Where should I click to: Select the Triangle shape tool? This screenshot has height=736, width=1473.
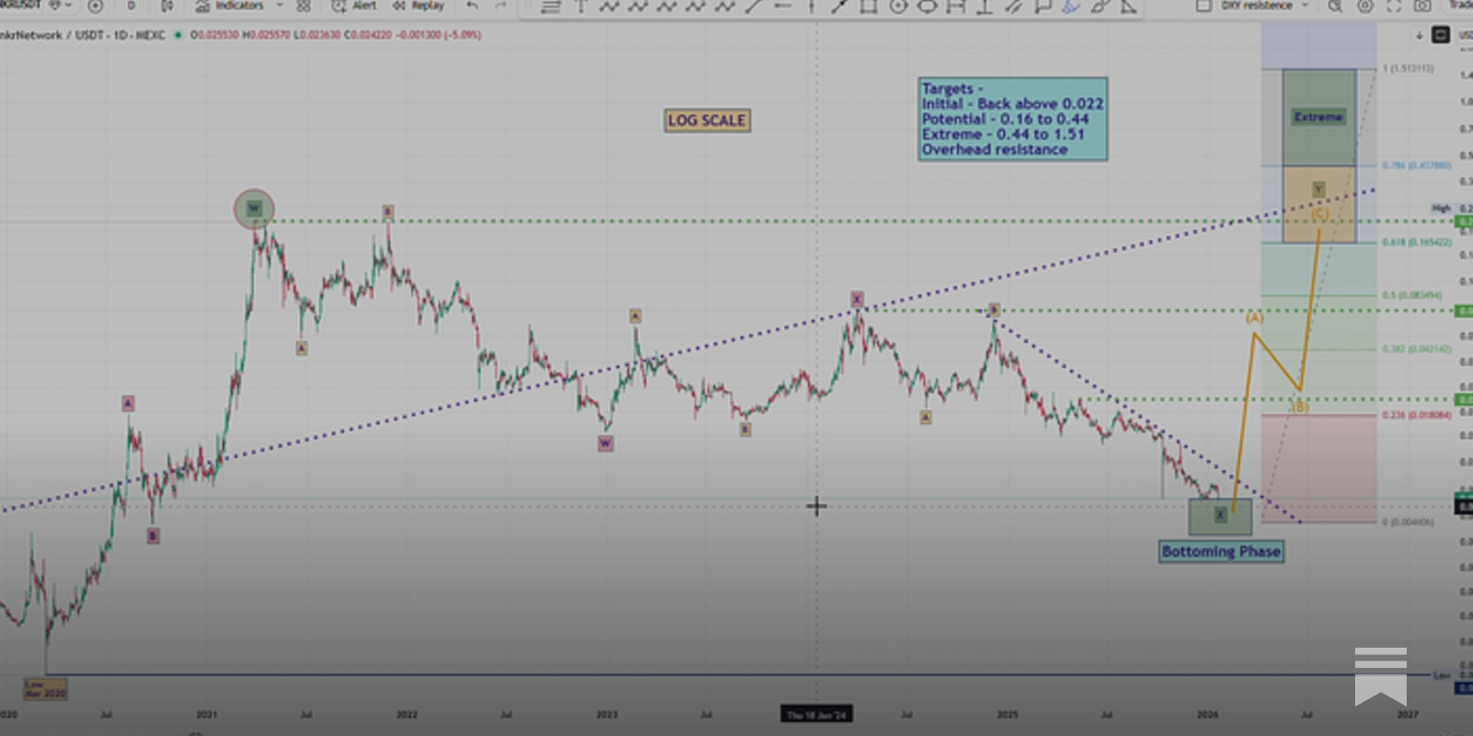pyautogui.click(x=1129, y=7)
